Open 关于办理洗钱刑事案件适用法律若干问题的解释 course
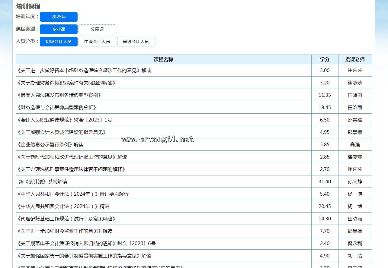 point(72,169)
